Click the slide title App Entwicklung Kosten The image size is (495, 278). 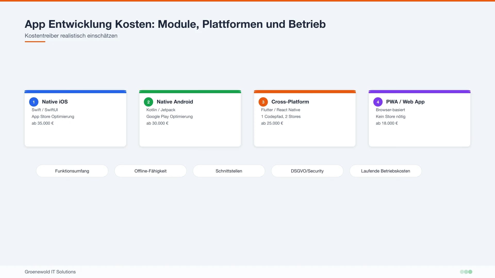(x=175, y=24)
